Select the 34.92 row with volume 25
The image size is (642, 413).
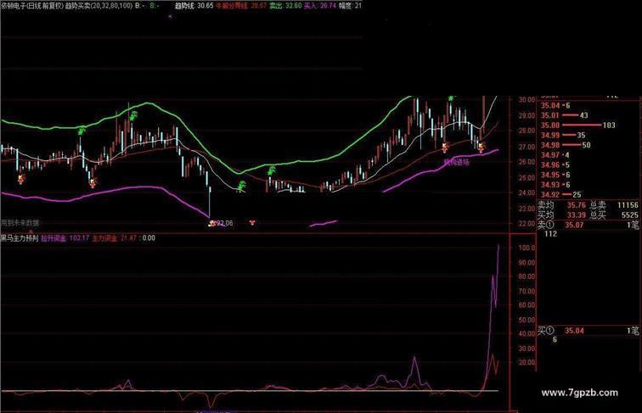click(561, 195)
